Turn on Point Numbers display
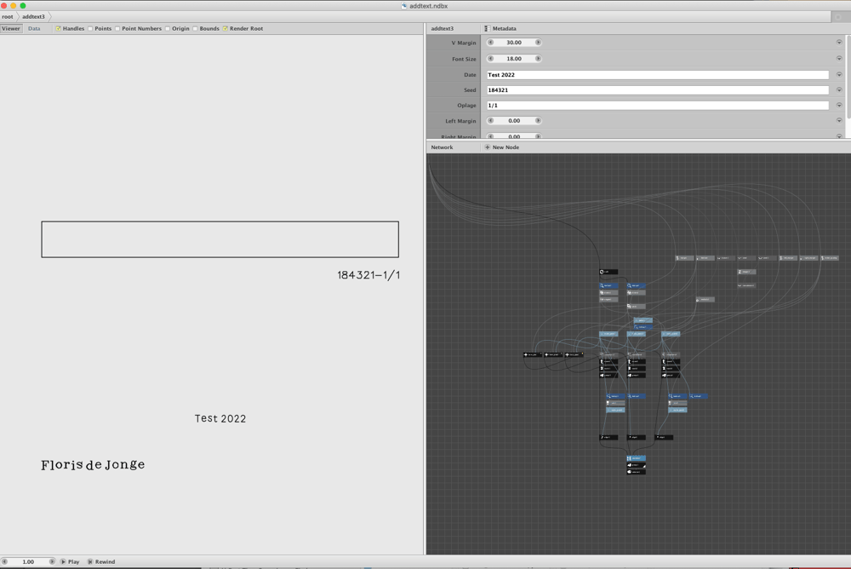851x569 pixels. coord(117,29)
